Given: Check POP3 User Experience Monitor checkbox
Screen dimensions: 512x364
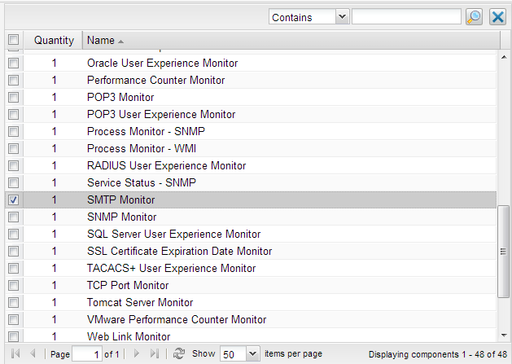Looking at the screenshot, I should click(14, 114).
